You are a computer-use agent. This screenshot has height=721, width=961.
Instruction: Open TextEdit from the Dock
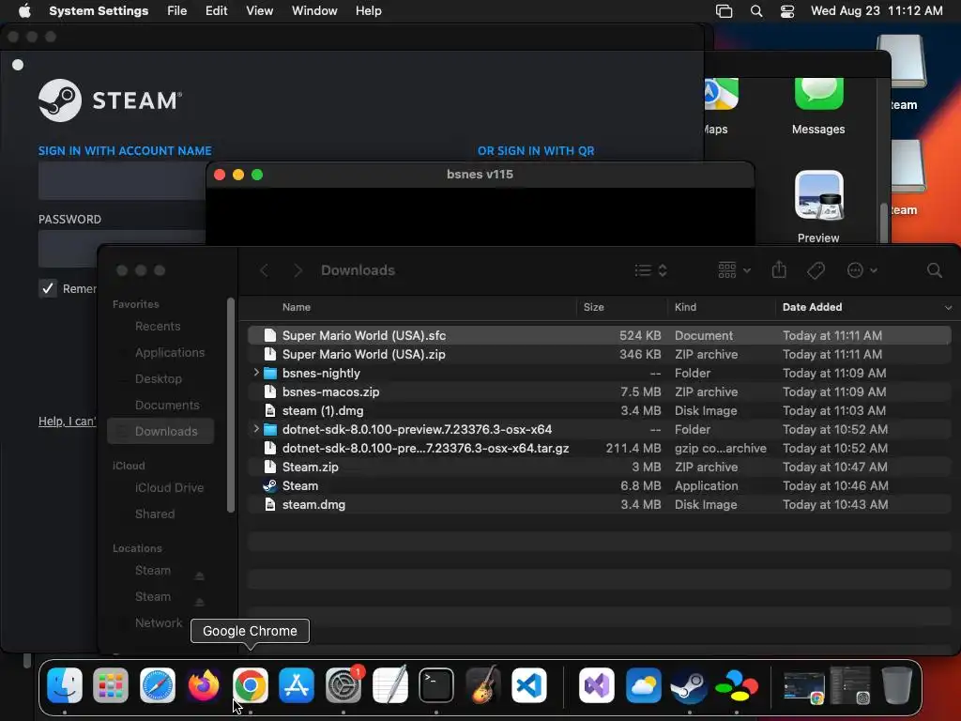(x=389, y=685)
